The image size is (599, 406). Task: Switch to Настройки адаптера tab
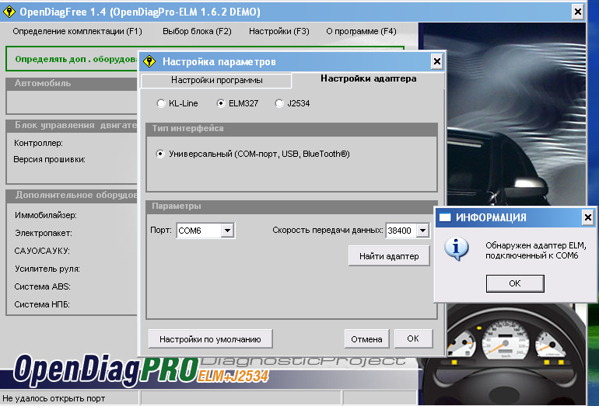368,78
